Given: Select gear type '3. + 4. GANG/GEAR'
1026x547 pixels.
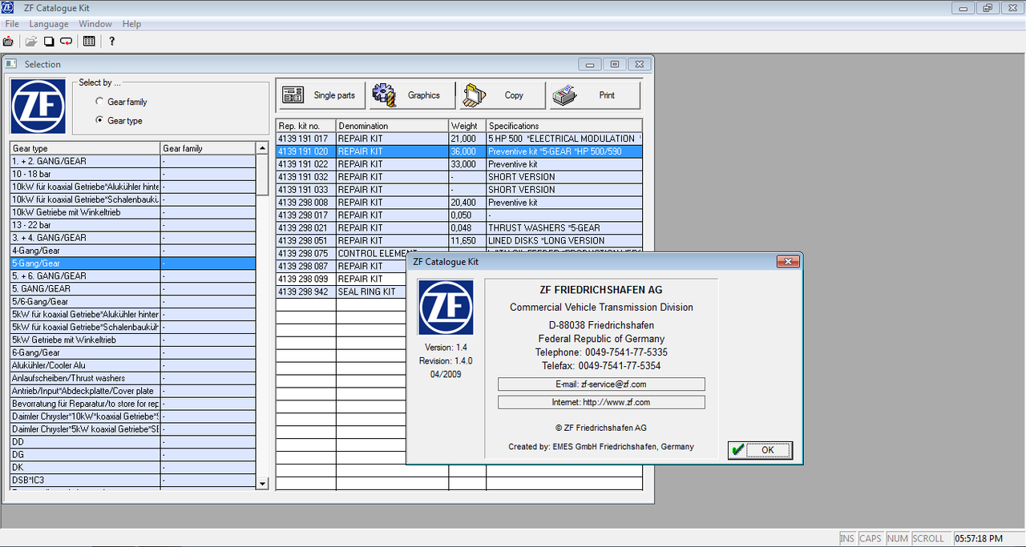Looking at the screenshot, I should tap(133, 238).
